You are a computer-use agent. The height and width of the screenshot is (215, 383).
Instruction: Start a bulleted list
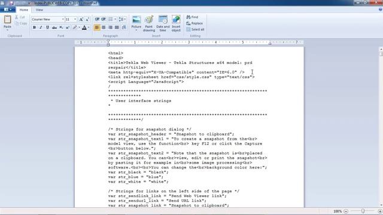(111, 19)
